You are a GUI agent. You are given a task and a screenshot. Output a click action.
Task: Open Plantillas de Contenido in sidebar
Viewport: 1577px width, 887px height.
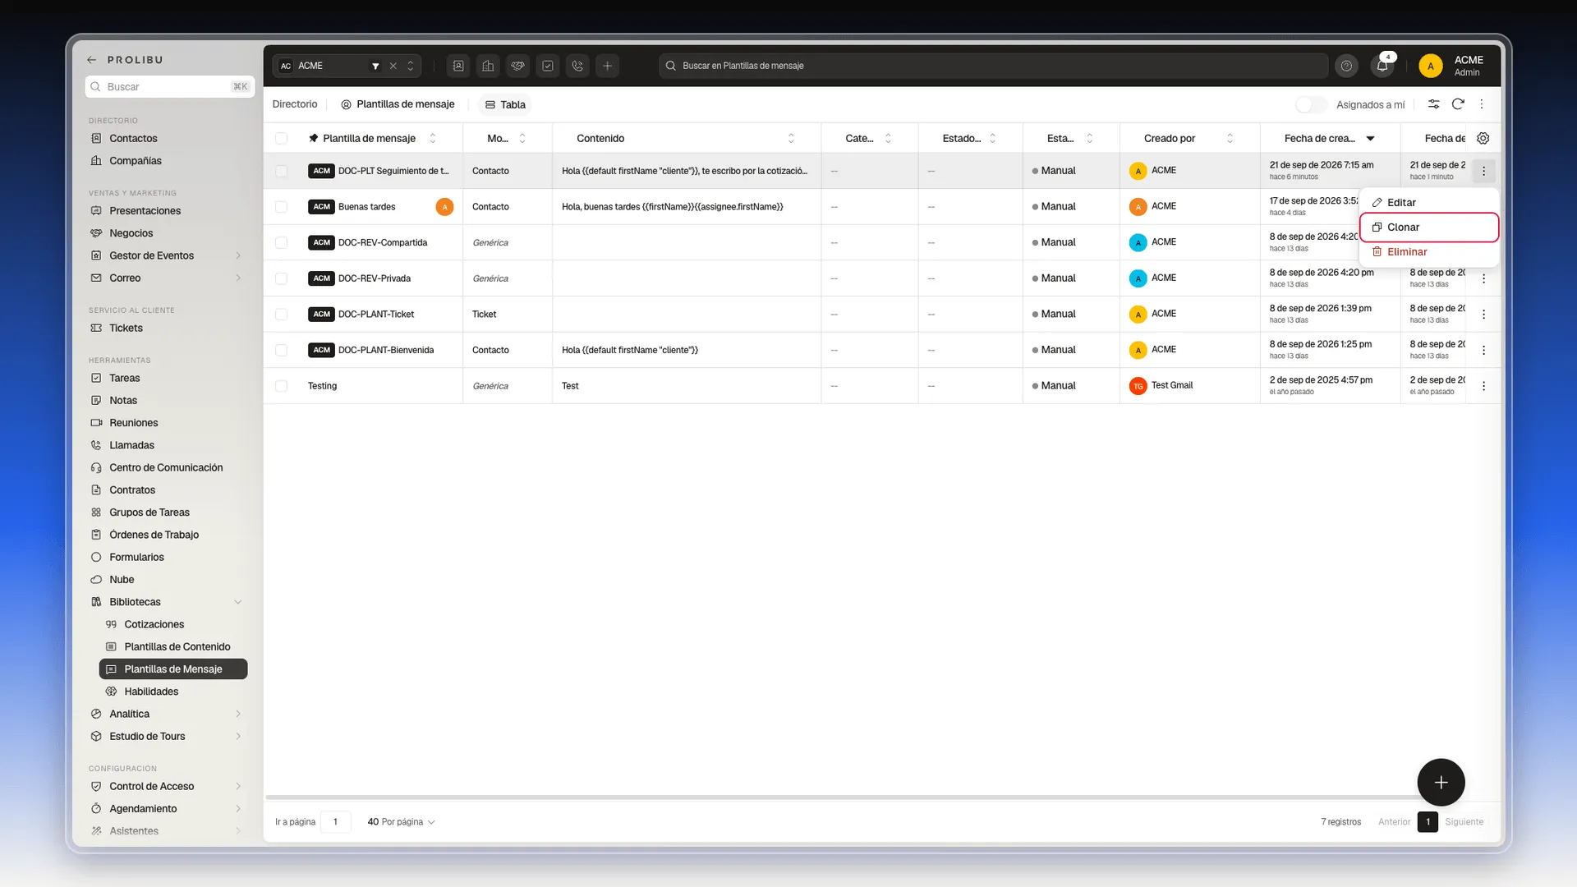coord(177,646)
